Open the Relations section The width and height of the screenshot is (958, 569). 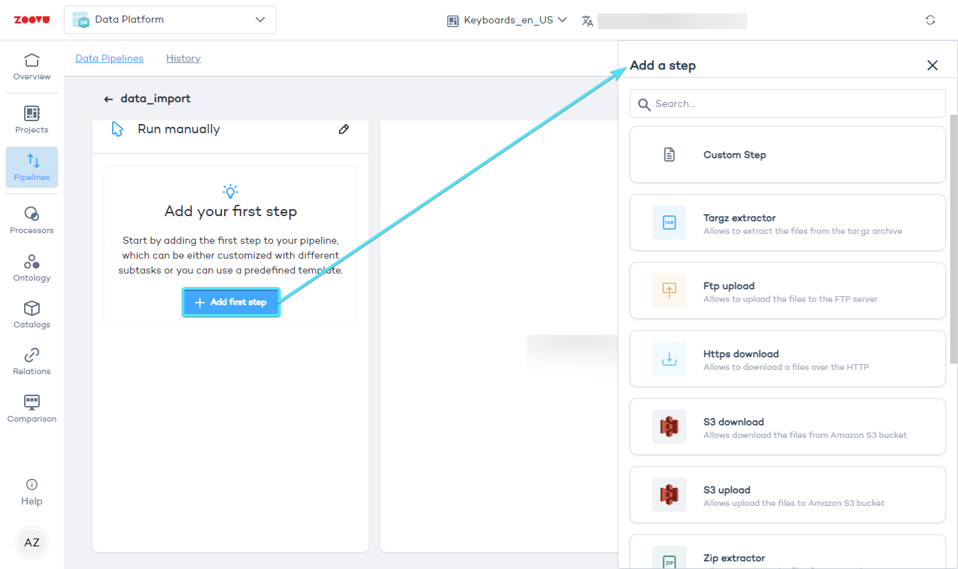click(32, 361)
